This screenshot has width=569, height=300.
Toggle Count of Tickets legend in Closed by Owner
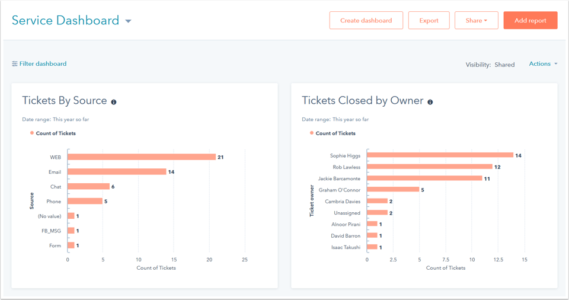tap(335, 133)
